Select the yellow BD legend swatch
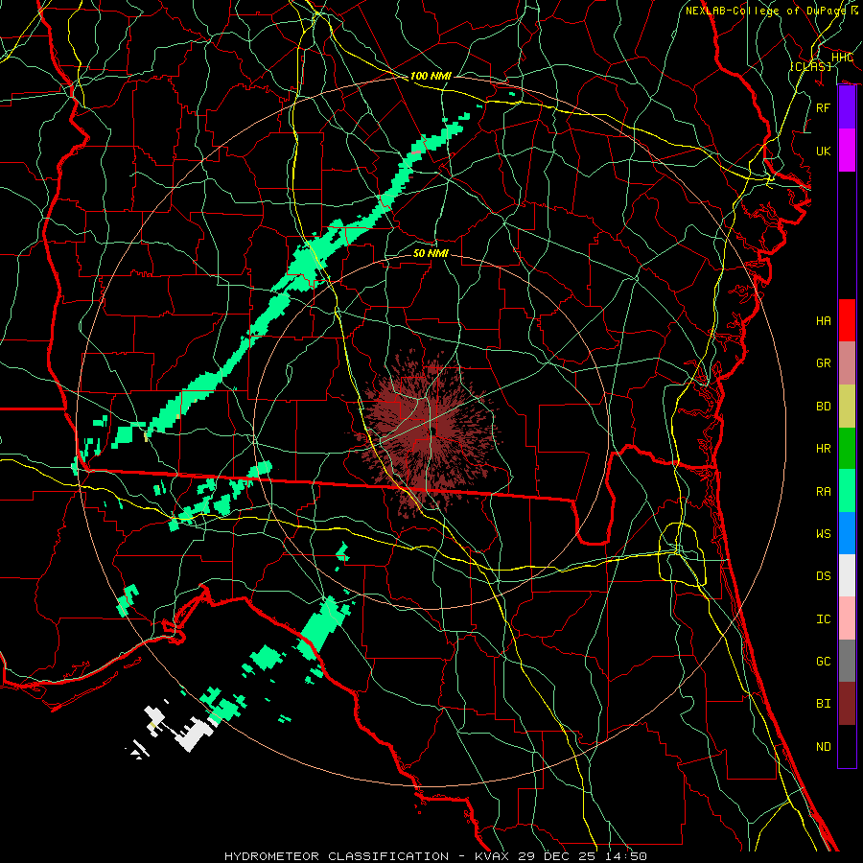Viewport: 863px width, 863px height. click(x=847, y=407)
